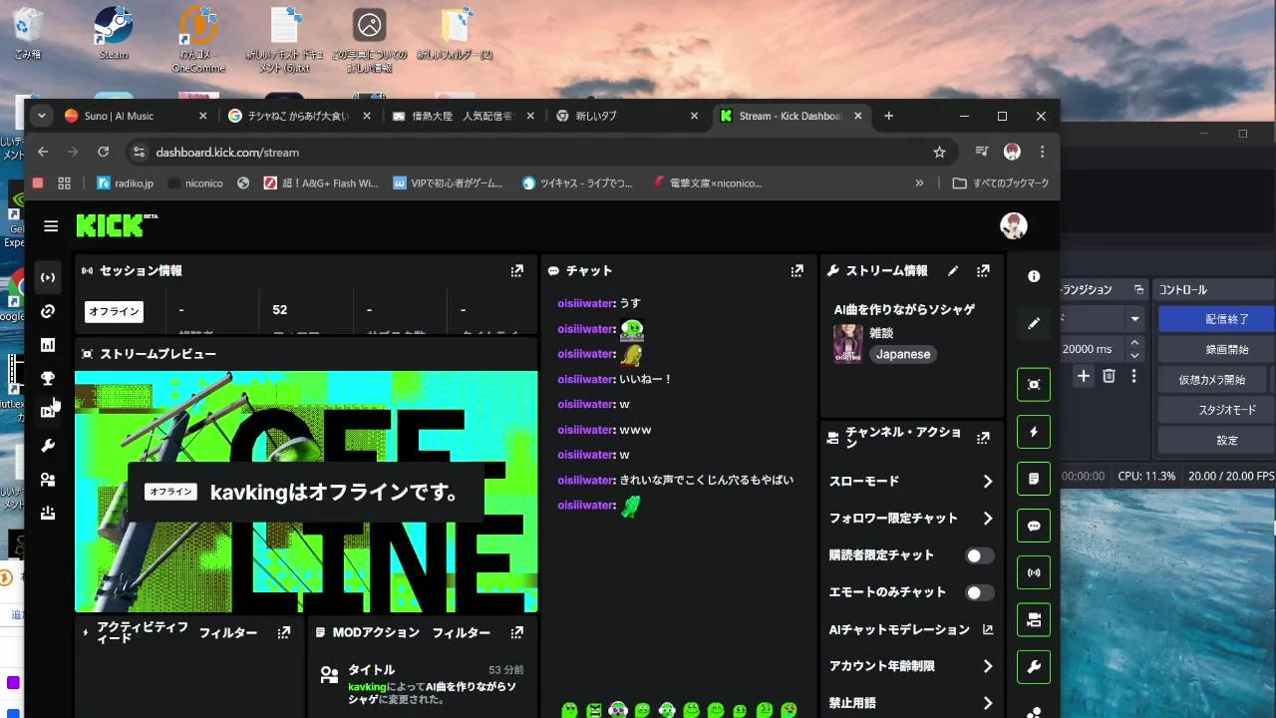Image resolution: width=1276 pixels, height=718 pixels.
Task: Open the Chrome tab search dropdown
Action: click(41, 116)
